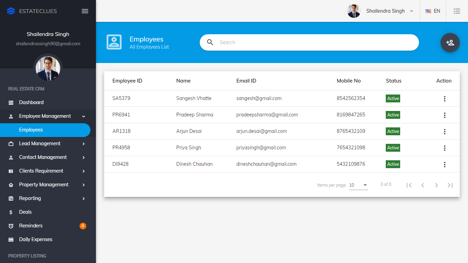
Task: Select the Deals menu item
Action: (x=25, y=212)
